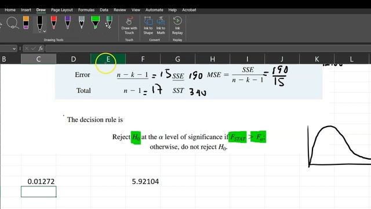Click the MSE formula in the table
The image size is (371, 209).
tap(235, 75)
